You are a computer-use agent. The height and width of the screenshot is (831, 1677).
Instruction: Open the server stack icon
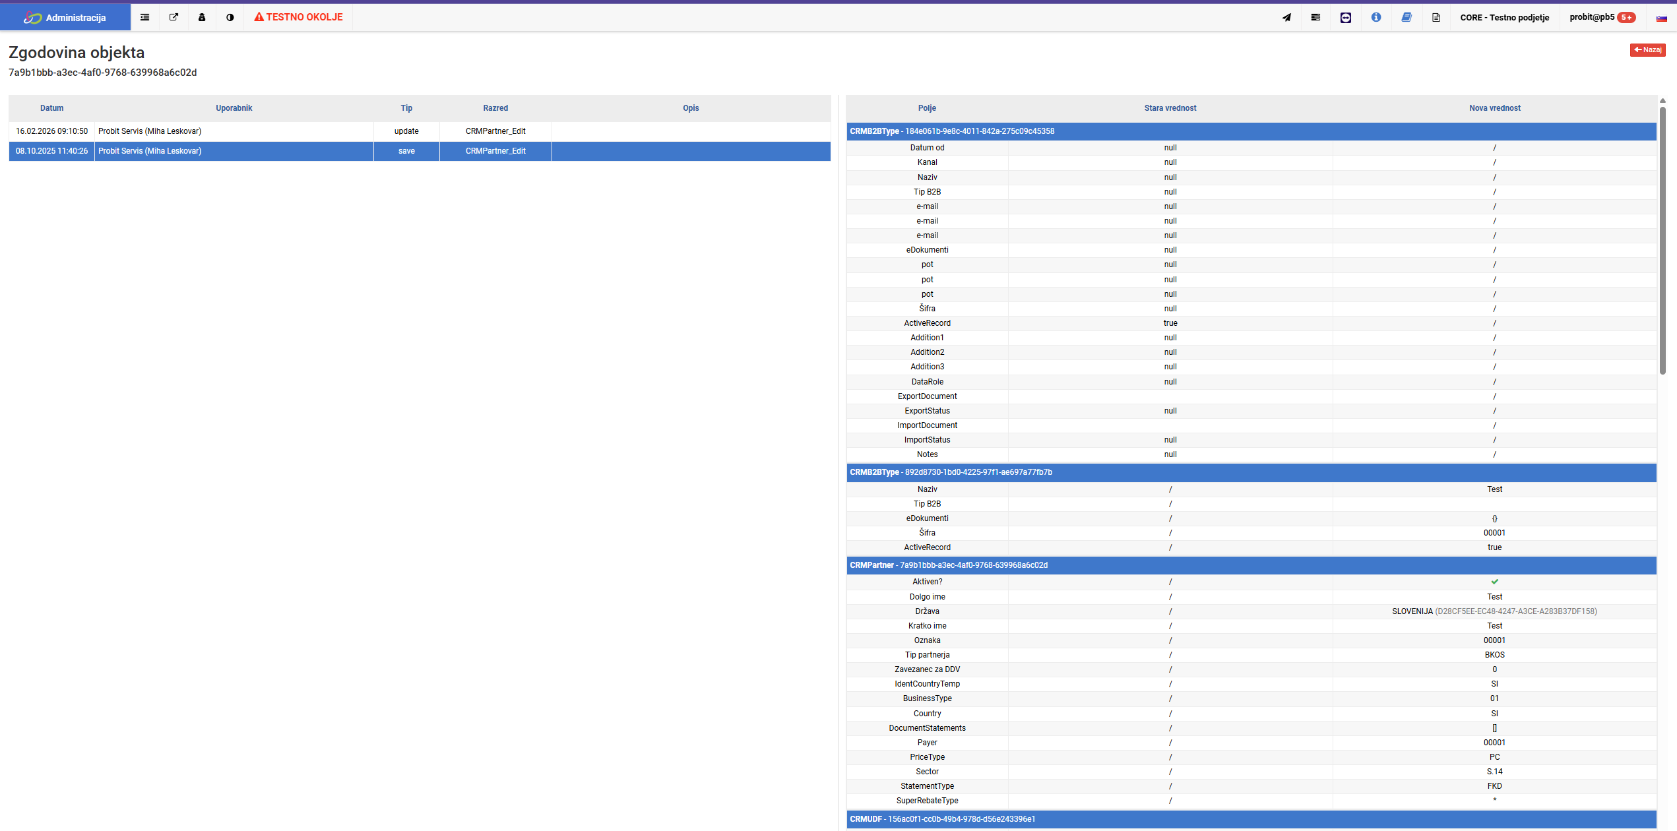click(x=1315, y=17)
